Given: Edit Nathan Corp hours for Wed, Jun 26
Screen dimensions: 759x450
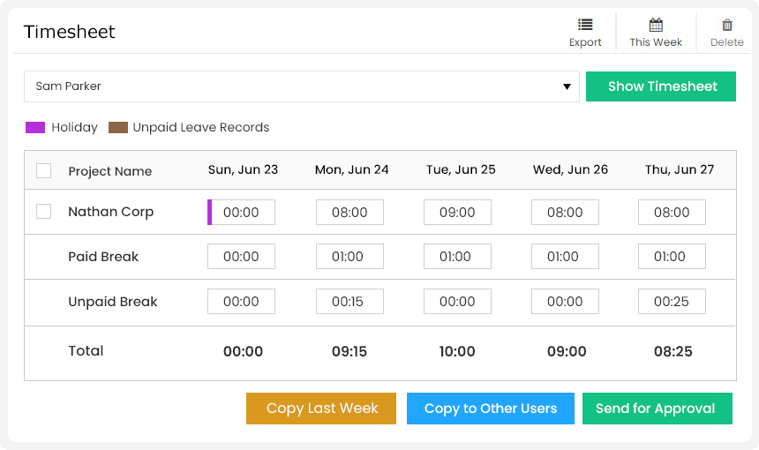Looking at the screenshot, I should tap(565, 212).
